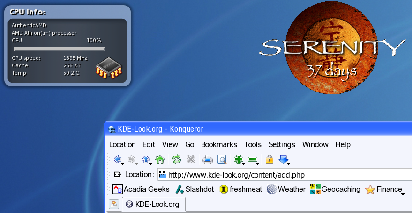
Task: Open a new tab with the tab bar icon
Action: click(x=114, y=204)
